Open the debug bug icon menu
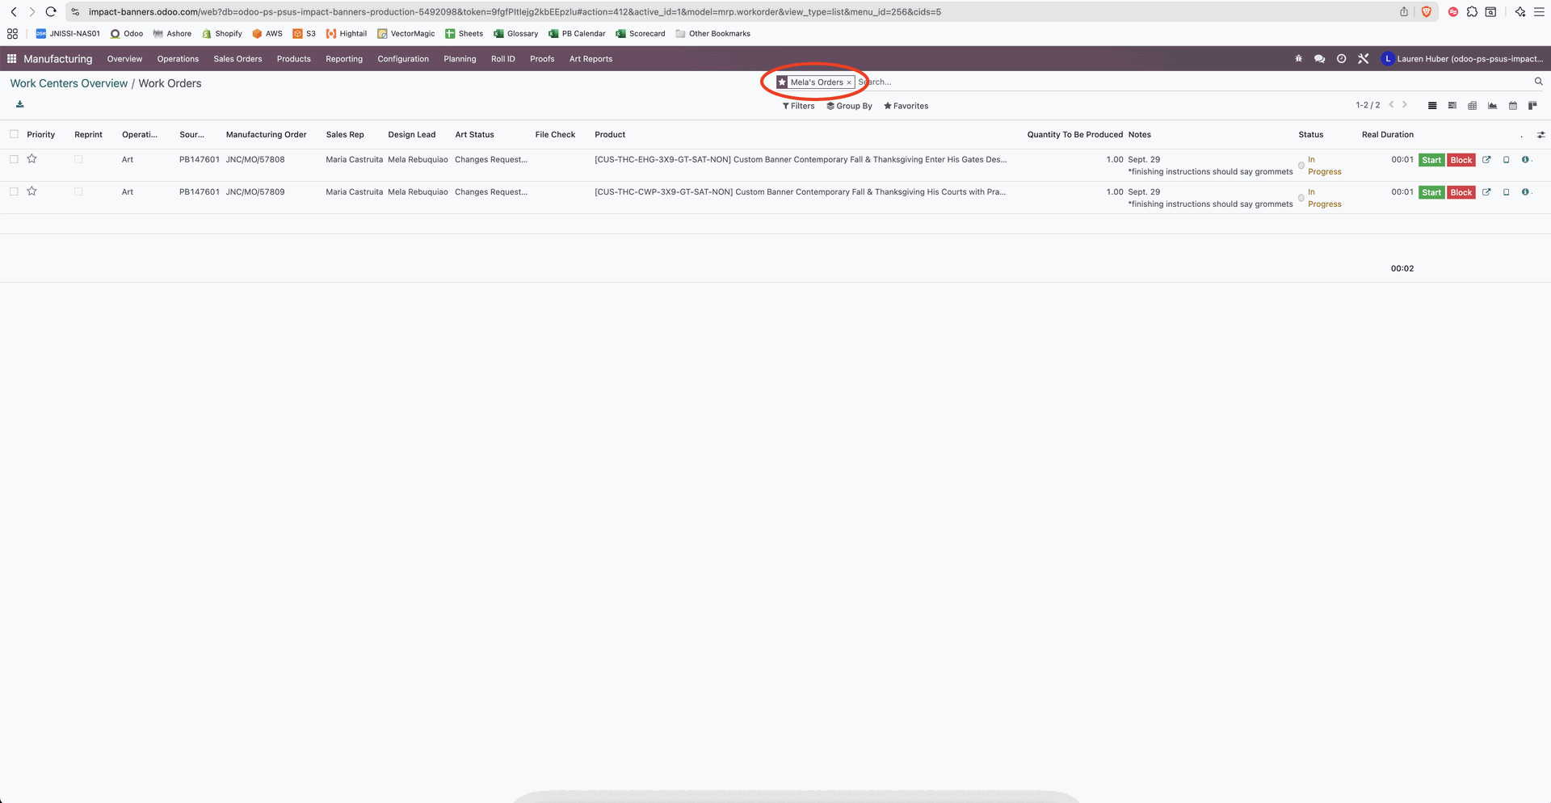Screen dimensions: 1551x803 [1298, 59]
